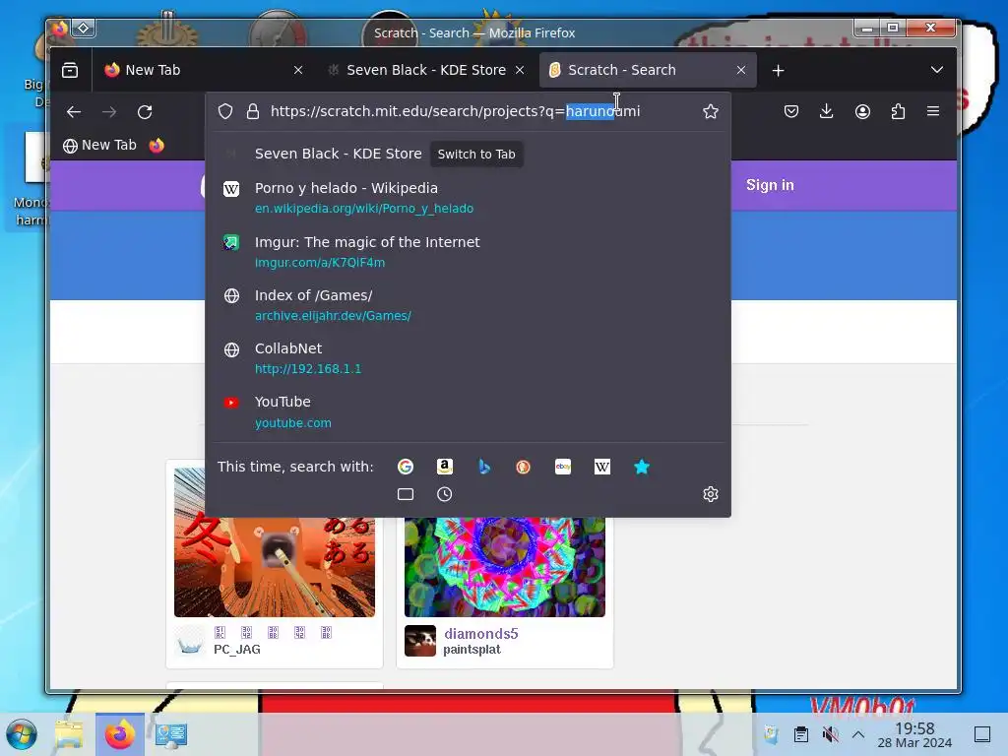The height and width of the screenshot is (756, 1008).
Task: Toggle the muted volume tray icon
Action: [830, 734]
